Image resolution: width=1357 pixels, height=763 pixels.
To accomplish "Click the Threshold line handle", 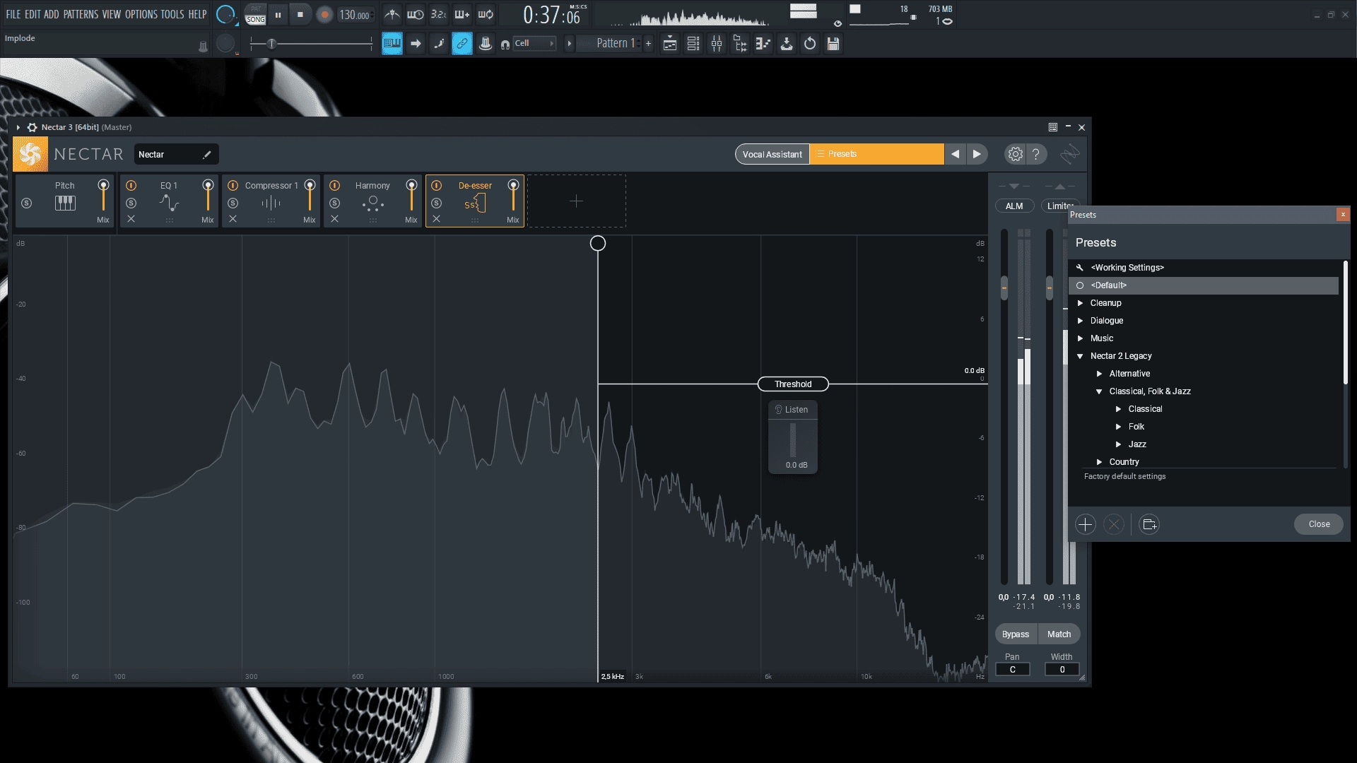I will tap(793, 384).
